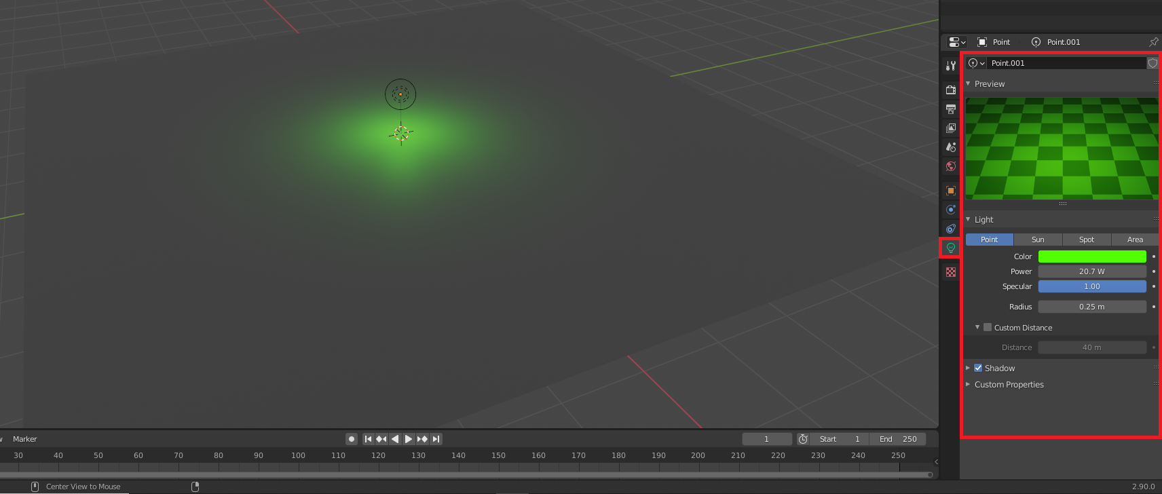Open the Object properties tab
Viewport: 1162px width, 494px height.
pos(951,191)
